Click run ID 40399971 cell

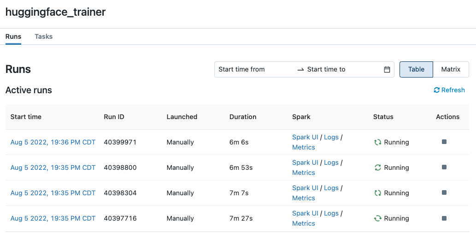(x=120, y=142)
